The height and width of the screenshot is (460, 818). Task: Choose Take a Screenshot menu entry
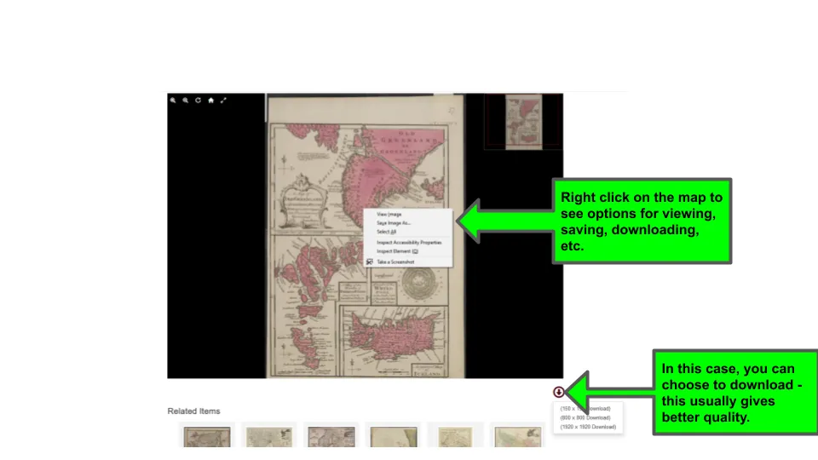[395, 262]
